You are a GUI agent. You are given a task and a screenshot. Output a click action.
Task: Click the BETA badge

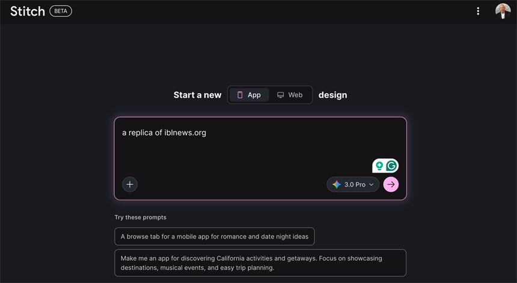(x=61, y=11)
